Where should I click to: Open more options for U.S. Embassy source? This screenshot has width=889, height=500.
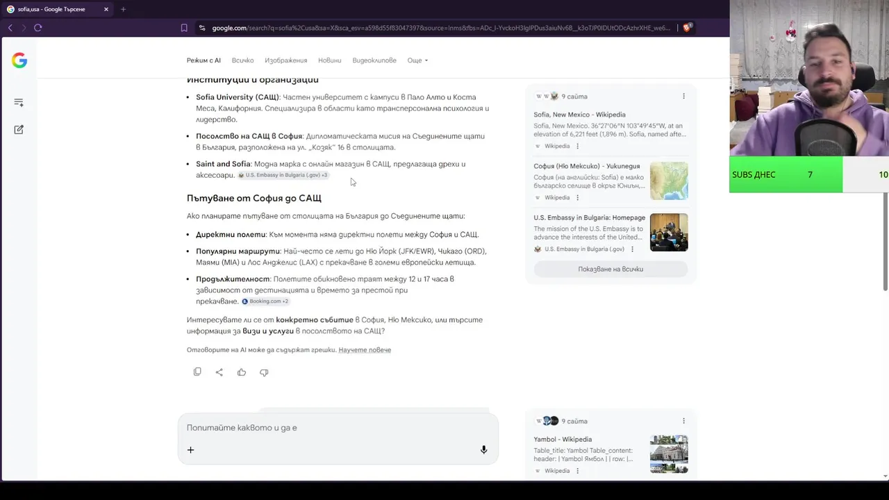(x=631, y=249)
